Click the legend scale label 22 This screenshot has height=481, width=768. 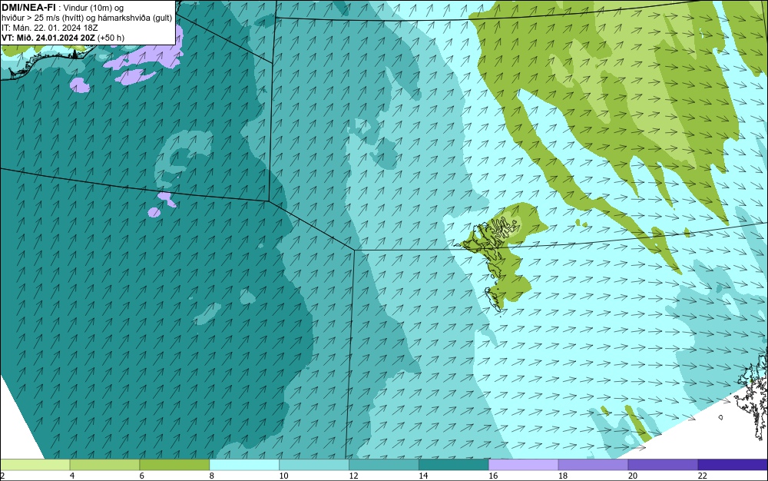[x=703, y=476]
